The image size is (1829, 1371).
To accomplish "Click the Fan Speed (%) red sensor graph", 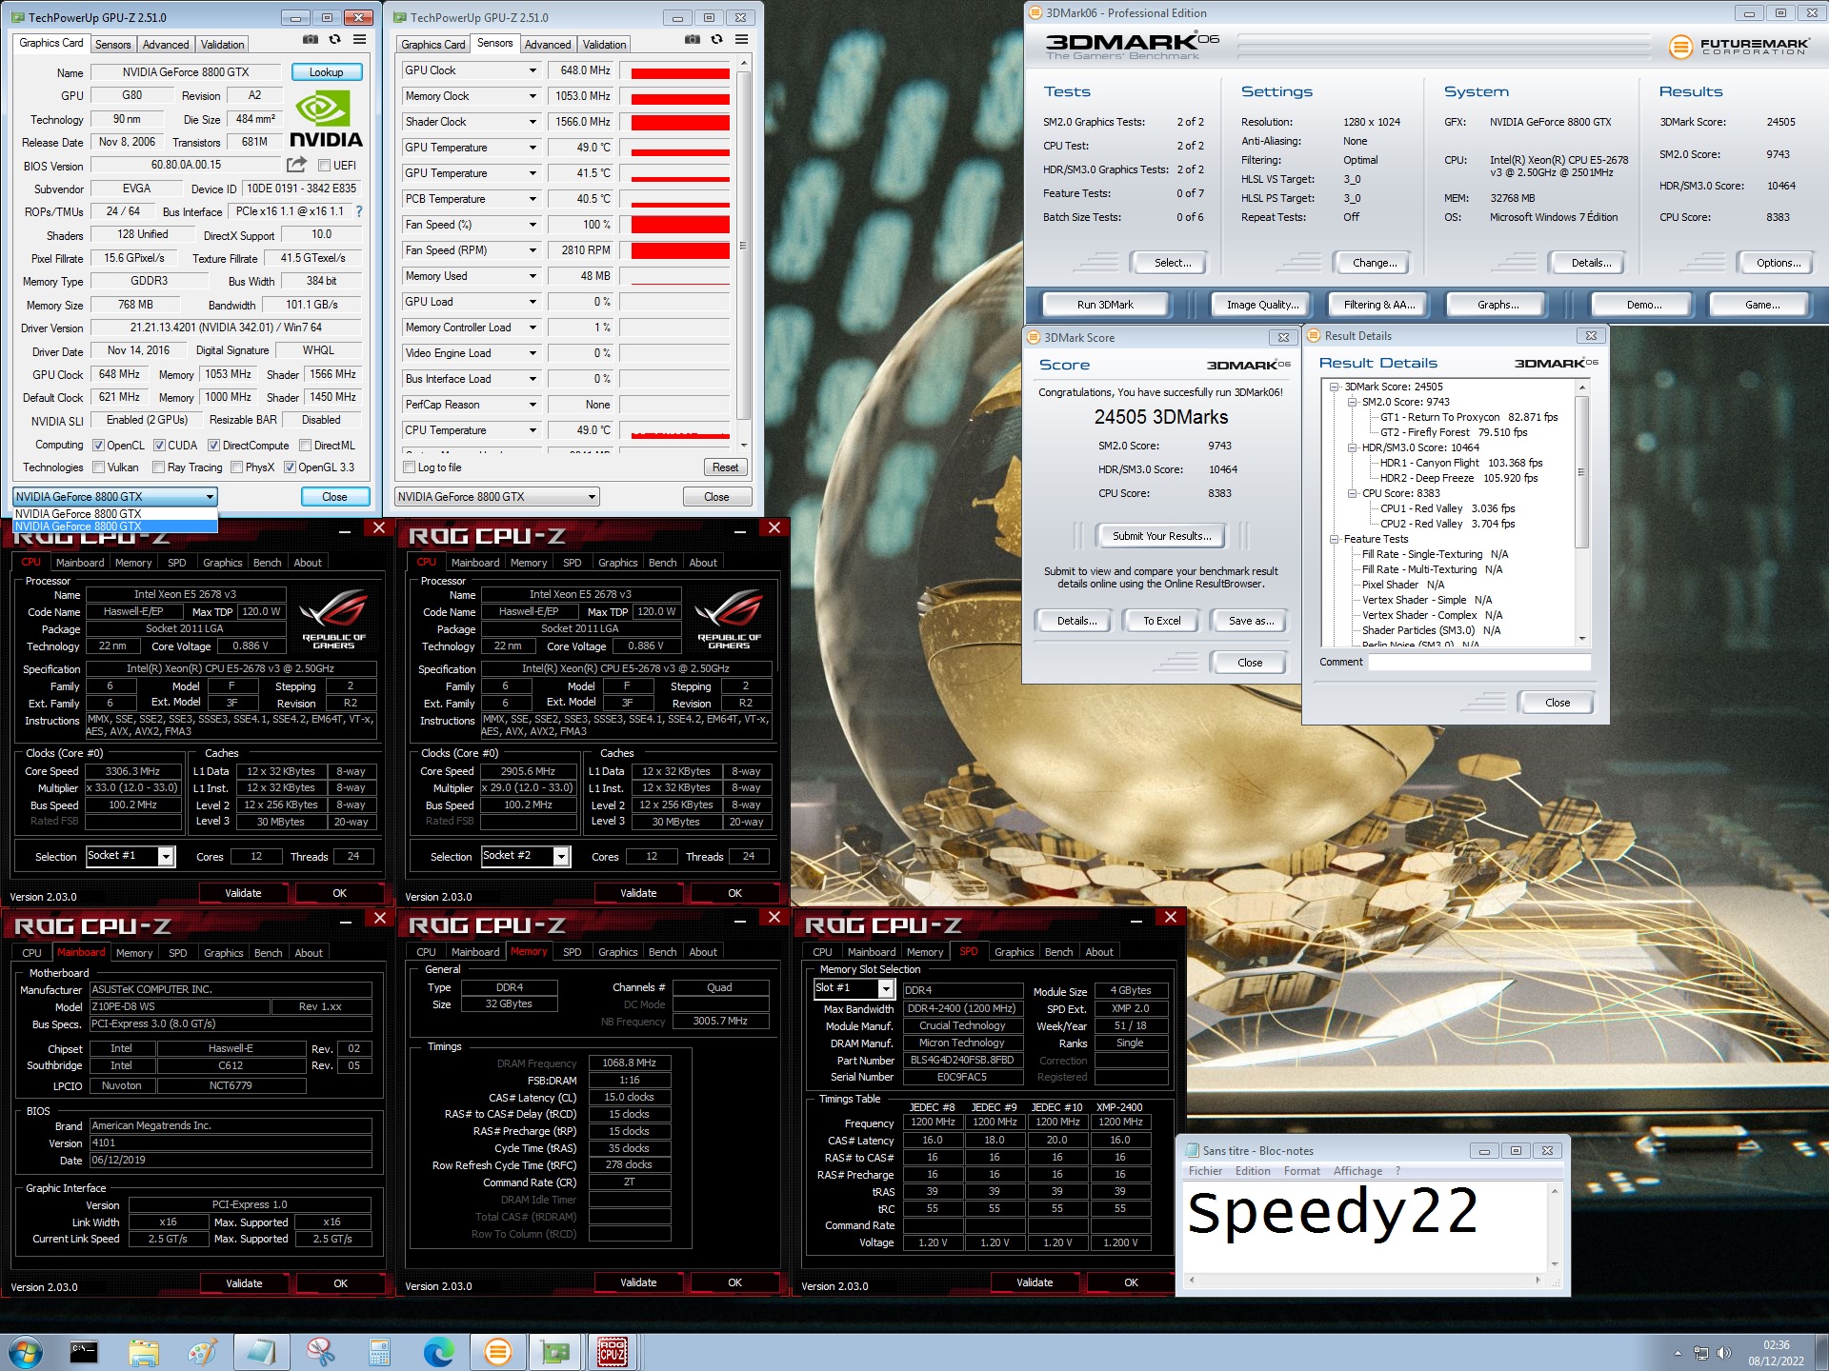I will (680, 225).
